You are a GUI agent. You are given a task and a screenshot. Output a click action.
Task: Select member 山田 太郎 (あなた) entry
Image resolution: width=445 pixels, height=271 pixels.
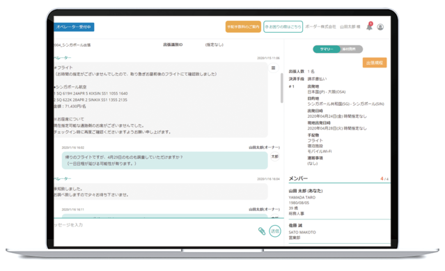pyautogui.click(x=339, y=202)
